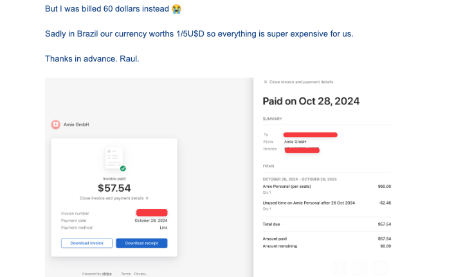The height and width of the screenshot is (277, 454).
Task: Click the Amie GmbH merchant name near logo
Action: coord(76,124)
